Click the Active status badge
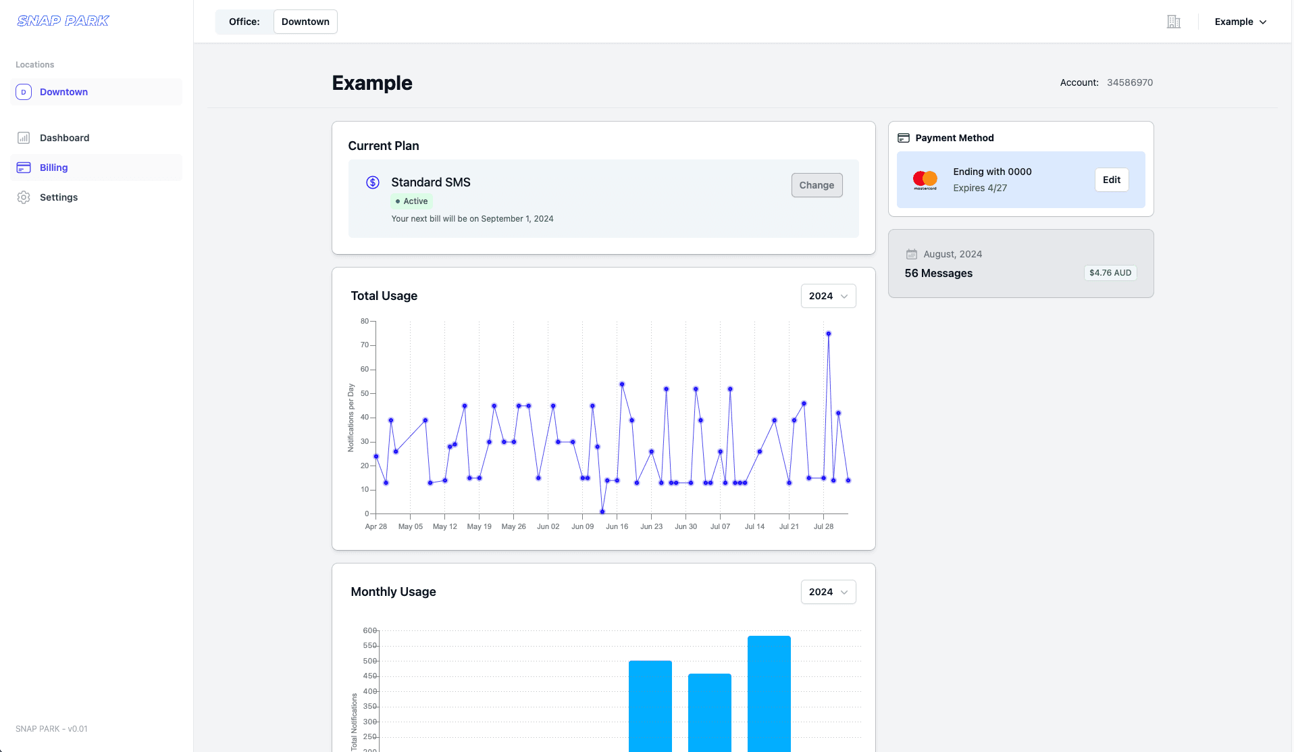The width and height of the screenshot is (1294, 752). 411,201
